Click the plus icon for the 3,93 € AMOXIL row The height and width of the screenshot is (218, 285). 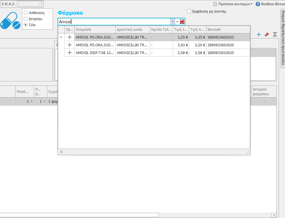coord(69,45)
